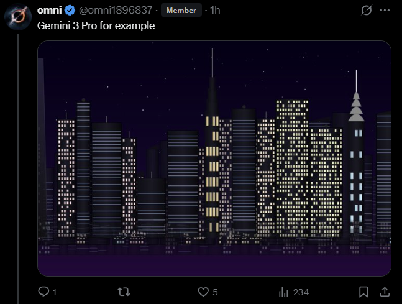Open the three-dot more options menu
The width and height of the screenshot is (402, 304).
click(x=385, y=11)
